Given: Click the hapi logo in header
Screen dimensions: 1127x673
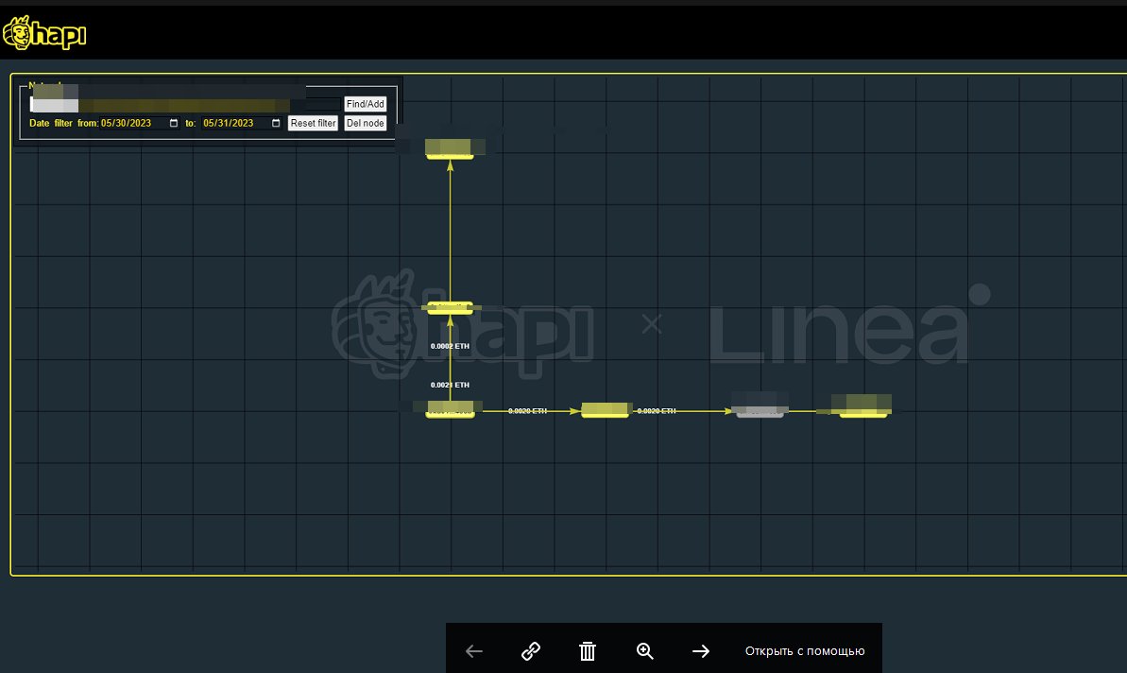Looking at the screenshot, I should click(x=44, y=33).
